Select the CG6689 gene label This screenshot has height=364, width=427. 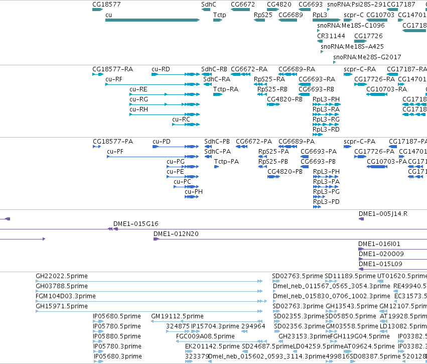click(291, 15)
